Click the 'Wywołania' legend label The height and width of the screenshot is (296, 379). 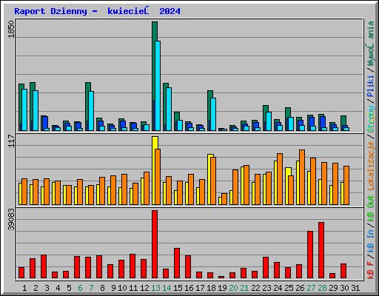[x=370, y=44]
